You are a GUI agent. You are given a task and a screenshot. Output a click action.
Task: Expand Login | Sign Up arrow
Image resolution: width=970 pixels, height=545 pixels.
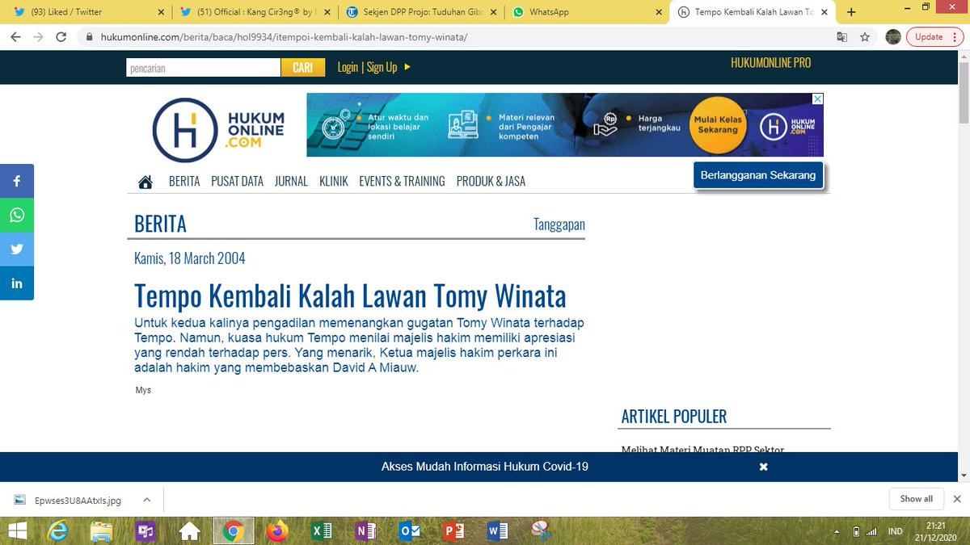407,67
